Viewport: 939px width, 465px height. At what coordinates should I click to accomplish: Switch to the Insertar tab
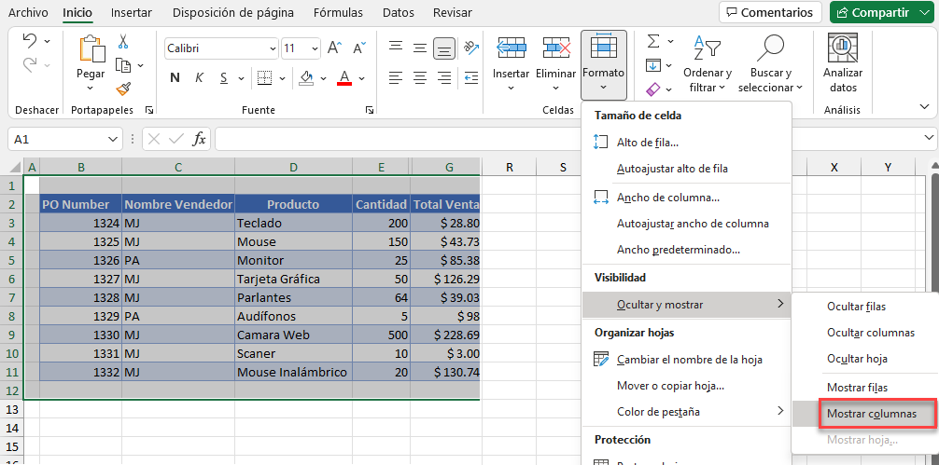[132, 12]
